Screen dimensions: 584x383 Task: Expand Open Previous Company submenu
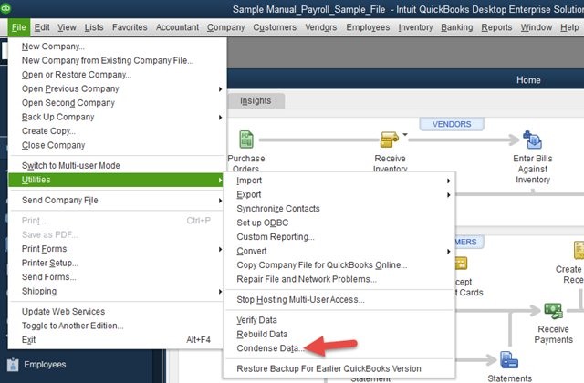pyautogui.click(x=220, y=89)
